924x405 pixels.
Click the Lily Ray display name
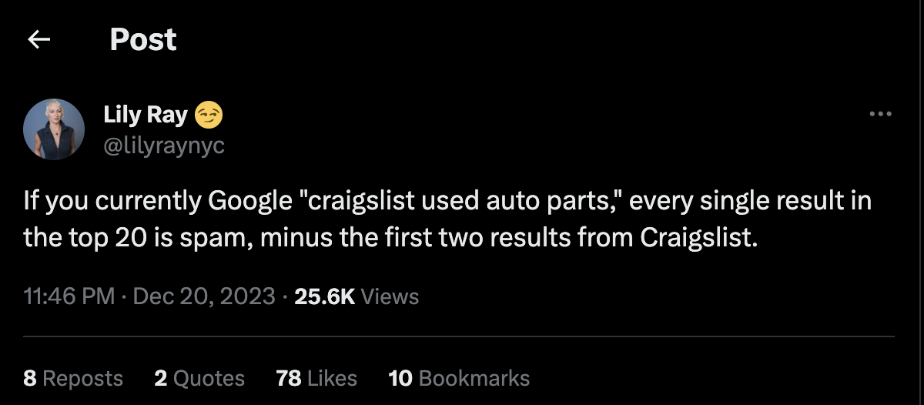click(x=146, y=115)
